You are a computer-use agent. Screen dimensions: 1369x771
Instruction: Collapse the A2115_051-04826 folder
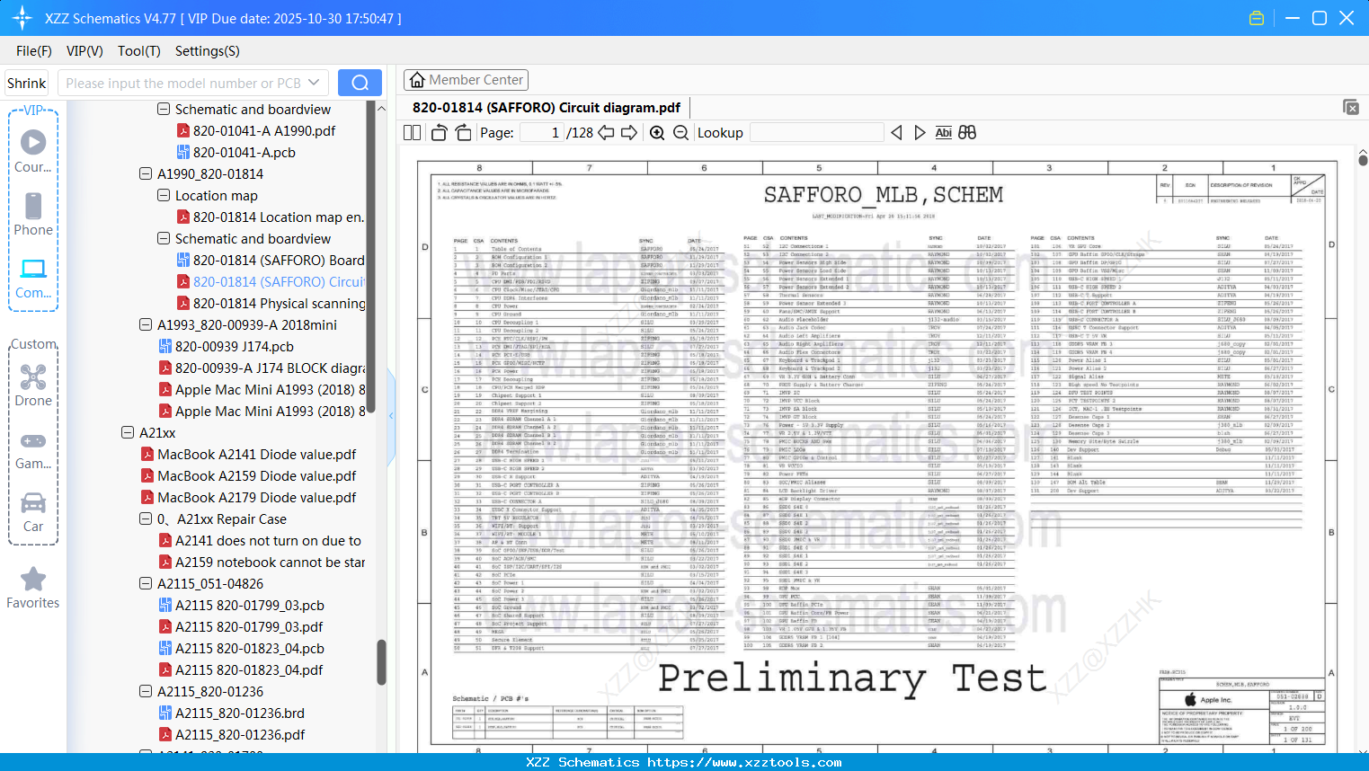click(146, 584)
